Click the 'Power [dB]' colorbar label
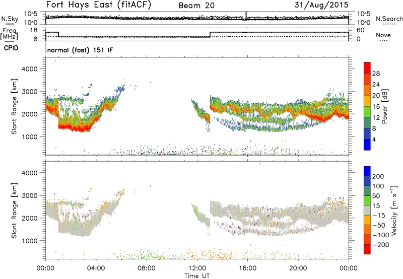 click(384, 106)
